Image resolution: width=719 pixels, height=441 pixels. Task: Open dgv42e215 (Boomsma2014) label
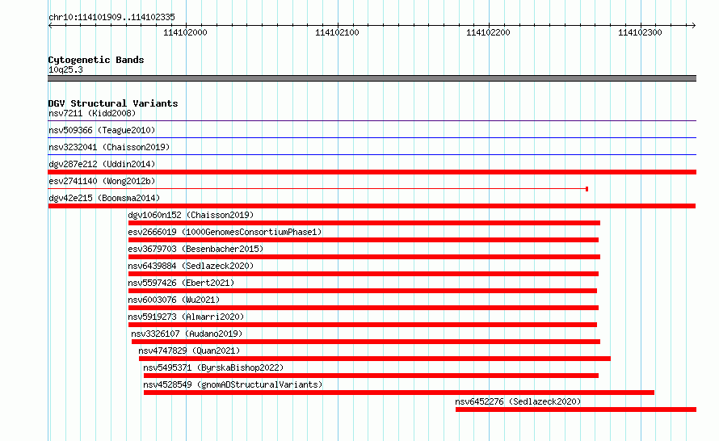click(x=104, y=198)
